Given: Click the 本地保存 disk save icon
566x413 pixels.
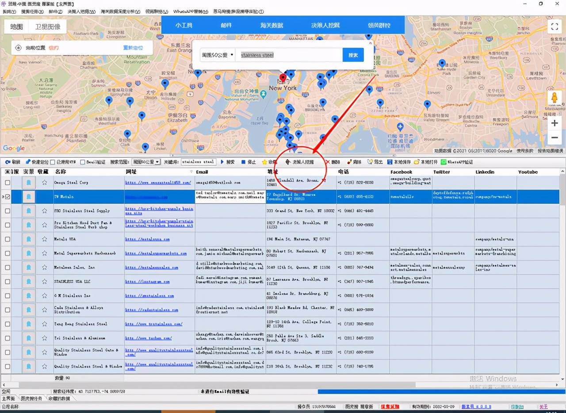Looking at the screenshot, I should coord(390,162).
